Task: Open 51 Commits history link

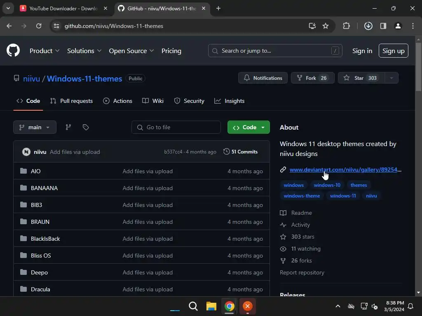Action: click(240, 152)
